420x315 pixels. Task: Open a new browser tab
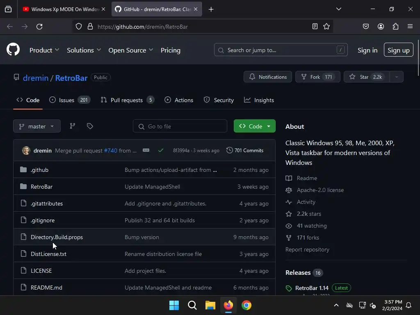[211, 9]
